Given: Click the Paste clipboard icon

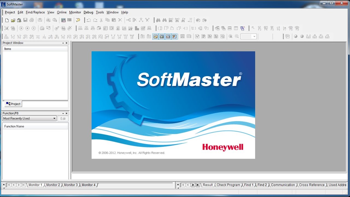Looking at the screenshot, I should coord(114,20).
